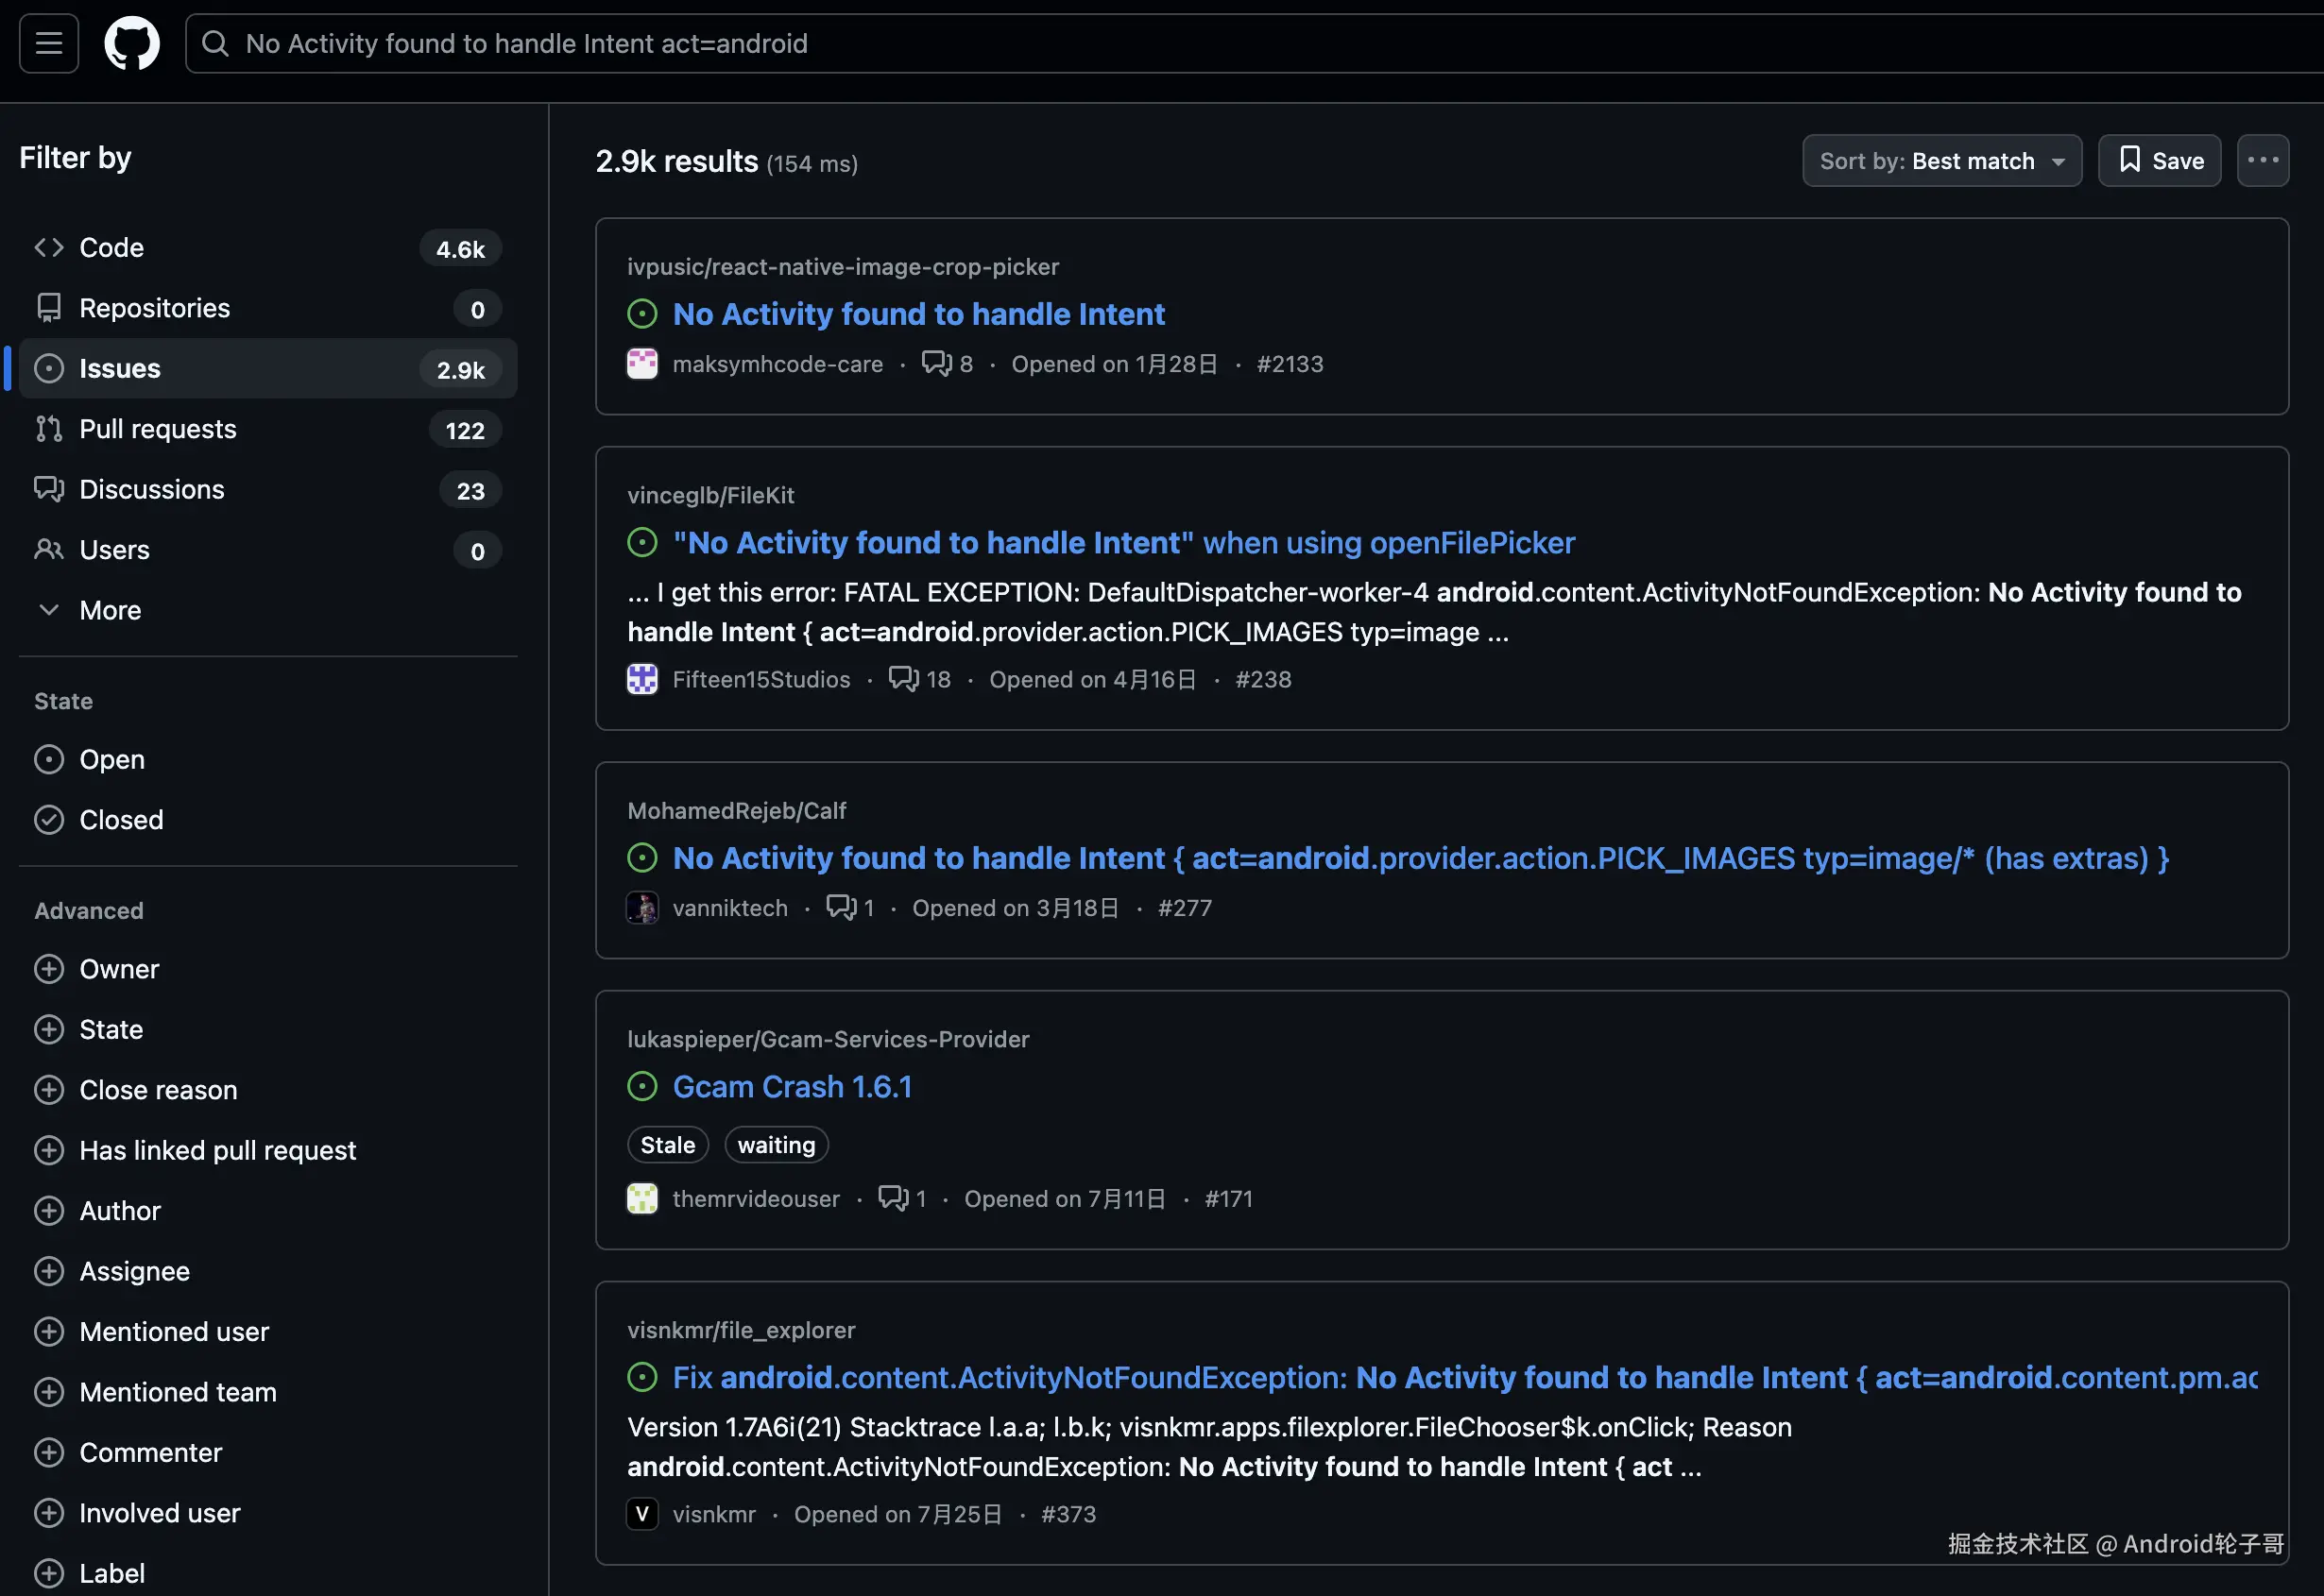Click the GitHub Octocat logo
The height and width of the screenshot is (1596, 2324).
tap(132, 43)
